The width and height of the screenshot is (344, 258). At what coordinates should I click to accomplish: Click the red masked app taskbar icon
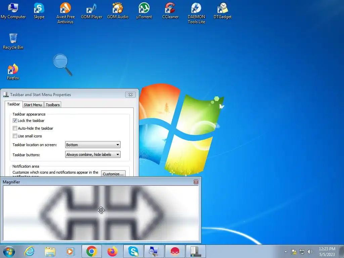point(175,251)
